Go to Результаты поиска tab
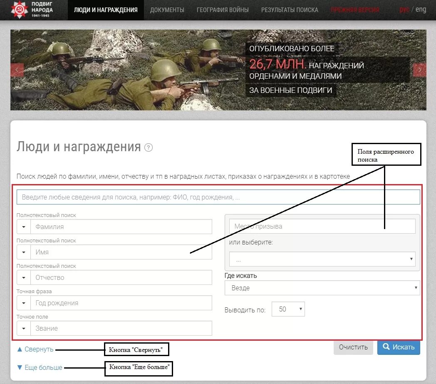 (x=290, y=10)
